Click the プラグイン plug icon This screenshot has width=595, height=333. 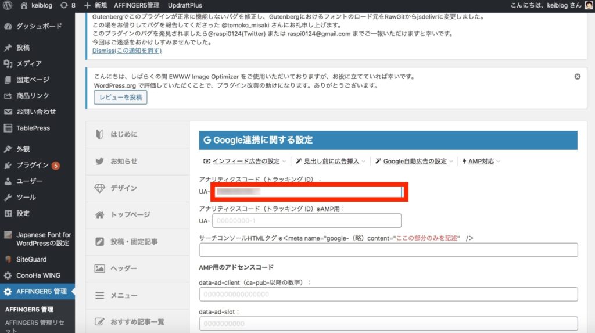[8, 165]
